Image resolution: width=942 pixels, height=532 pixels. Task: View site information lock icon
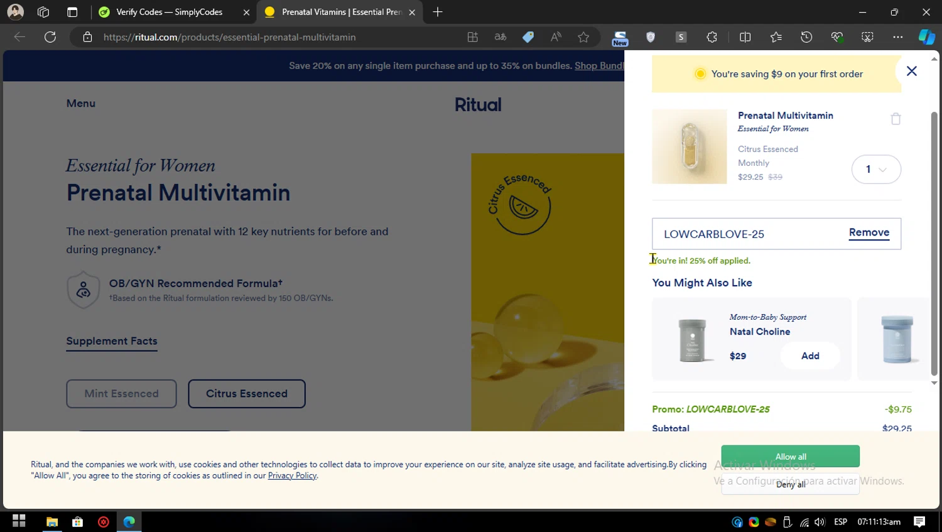[x=88, y=37]
